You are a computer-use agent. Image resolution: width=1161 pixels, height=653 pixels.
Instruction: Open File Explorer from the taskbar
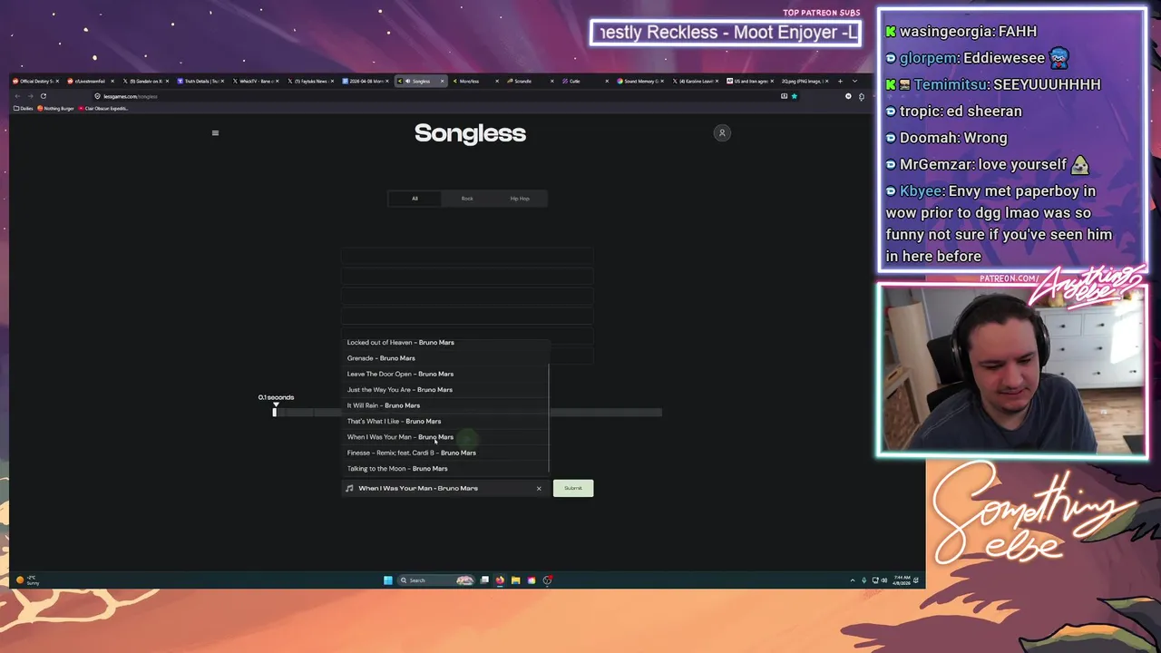pyautogui.click(x=515, y=580)
